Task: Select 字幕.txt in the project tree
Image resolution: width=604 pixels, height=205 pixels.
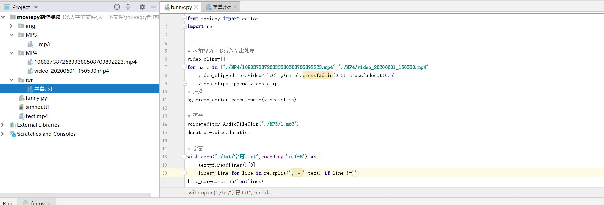Action: point(44,89)
